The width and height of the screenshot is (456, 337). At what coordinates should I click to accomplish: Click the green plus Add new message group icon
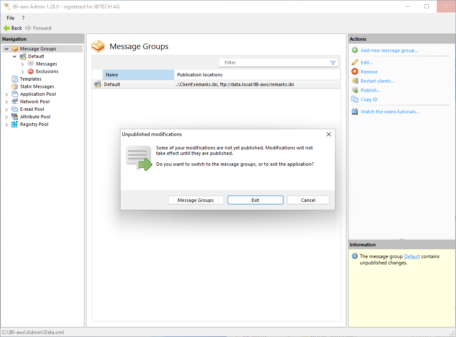tap(355, 50)
